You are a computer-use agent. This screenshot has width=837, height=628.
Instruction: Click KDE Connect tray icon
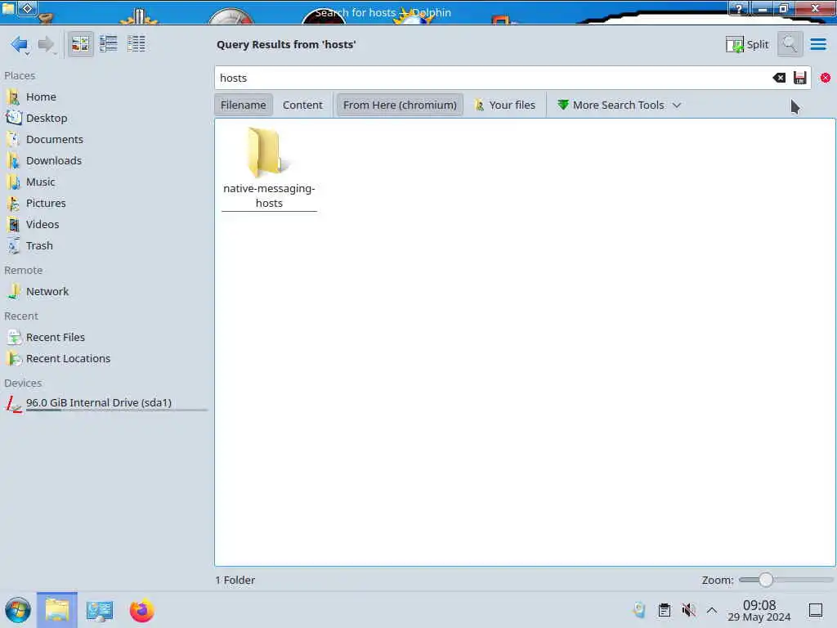639,610
